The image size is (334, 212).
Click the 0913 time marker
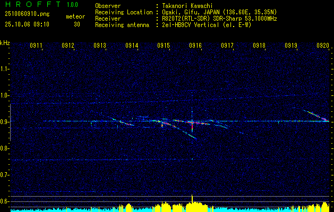click(100, 45)
